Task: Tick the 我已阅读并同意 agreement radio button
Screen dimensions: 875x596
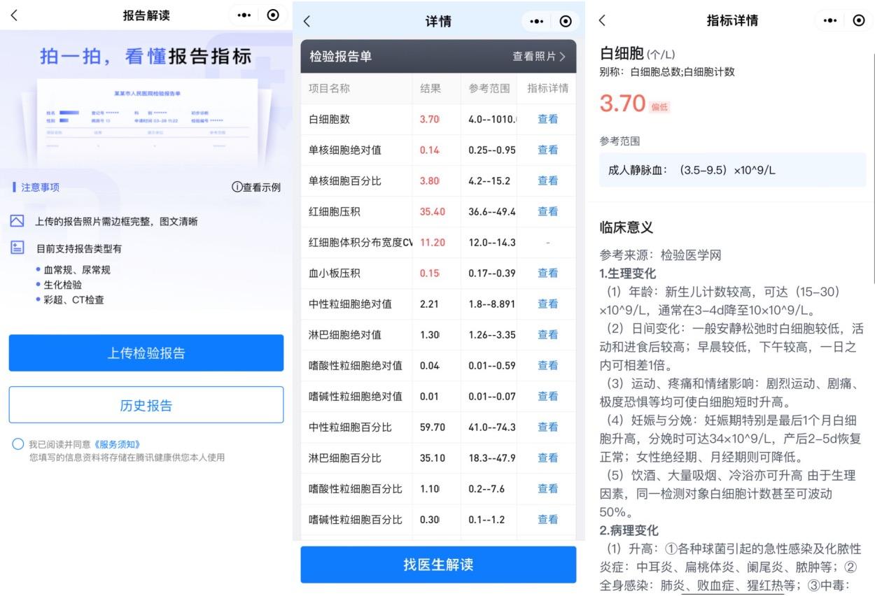Action: click(18, 444)
